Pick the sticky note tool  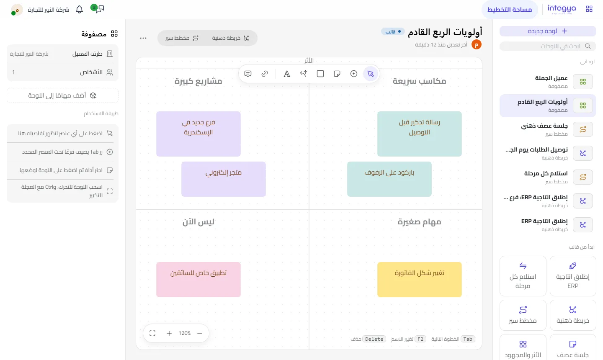(337, 74)
